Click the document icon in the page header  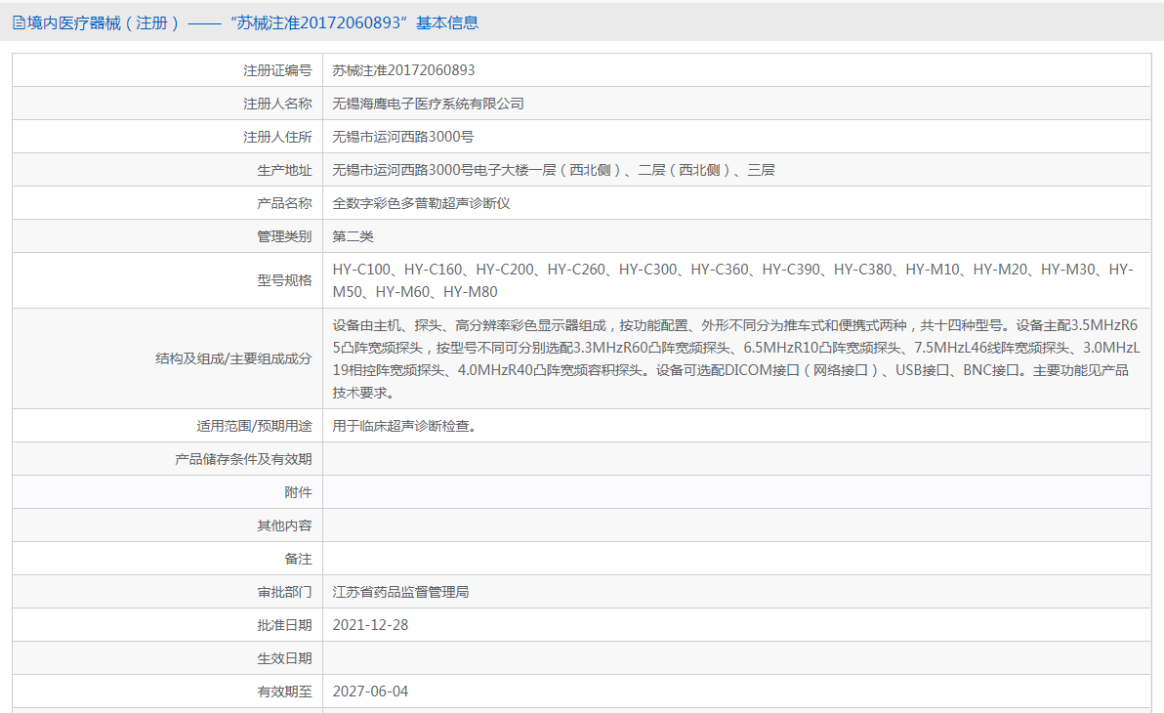19,23
